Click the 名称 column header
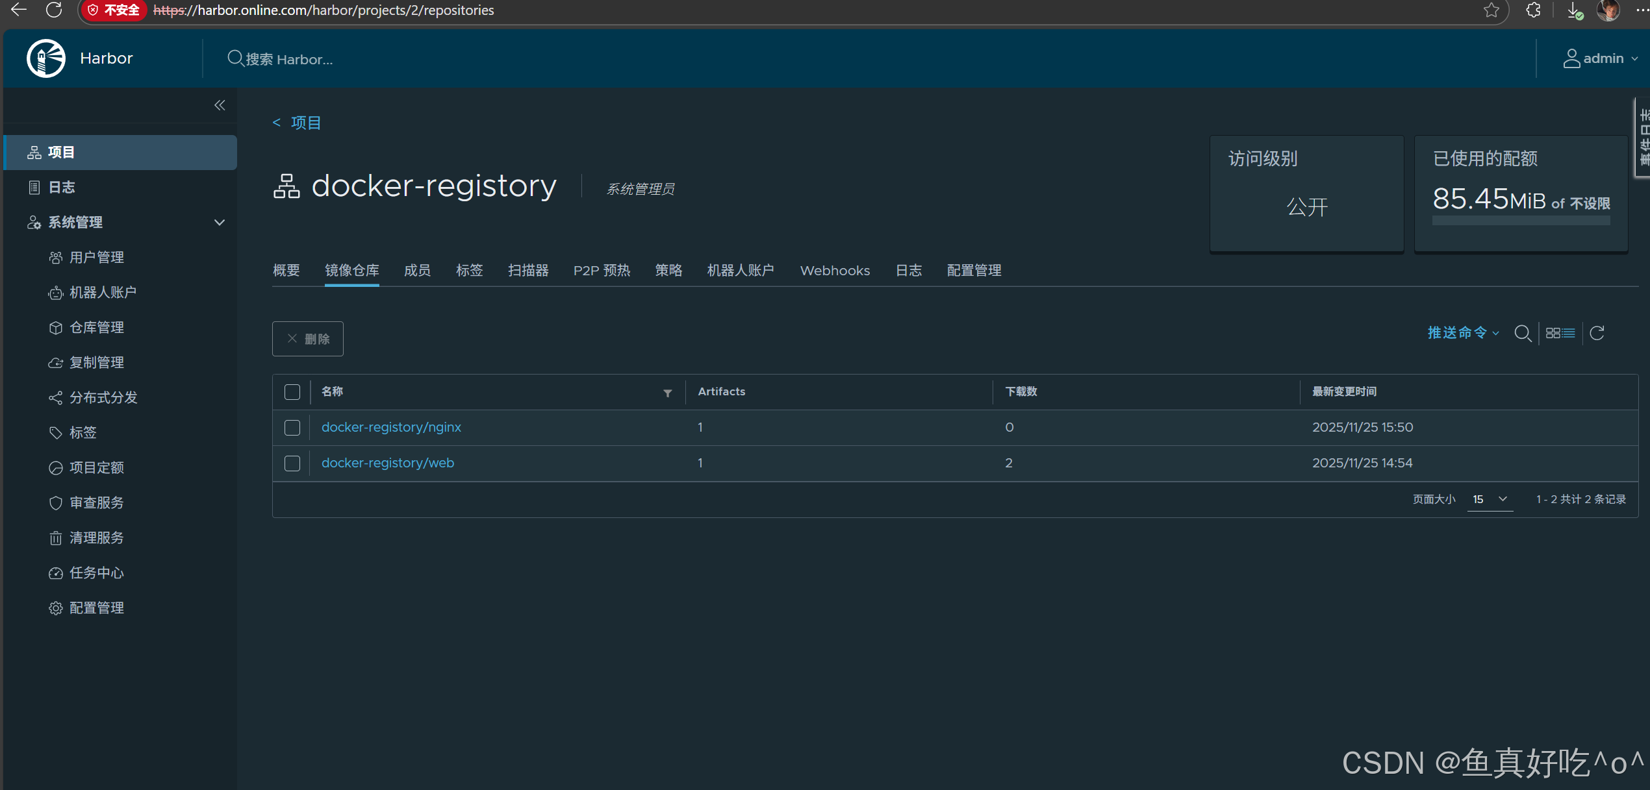Viewport: 1650px width, 790px height. point(333,392)
